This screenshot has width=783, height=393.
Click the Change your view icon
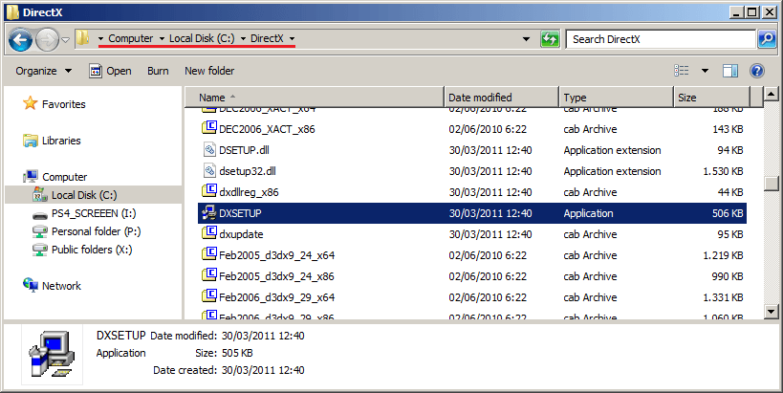[x=682, y=71]
